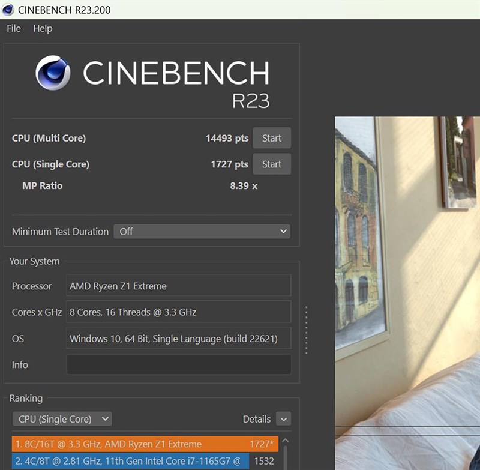The image size is (480, 470).
Task: Click the Cinebench app icon in the title bar
Action: (7, 9)
